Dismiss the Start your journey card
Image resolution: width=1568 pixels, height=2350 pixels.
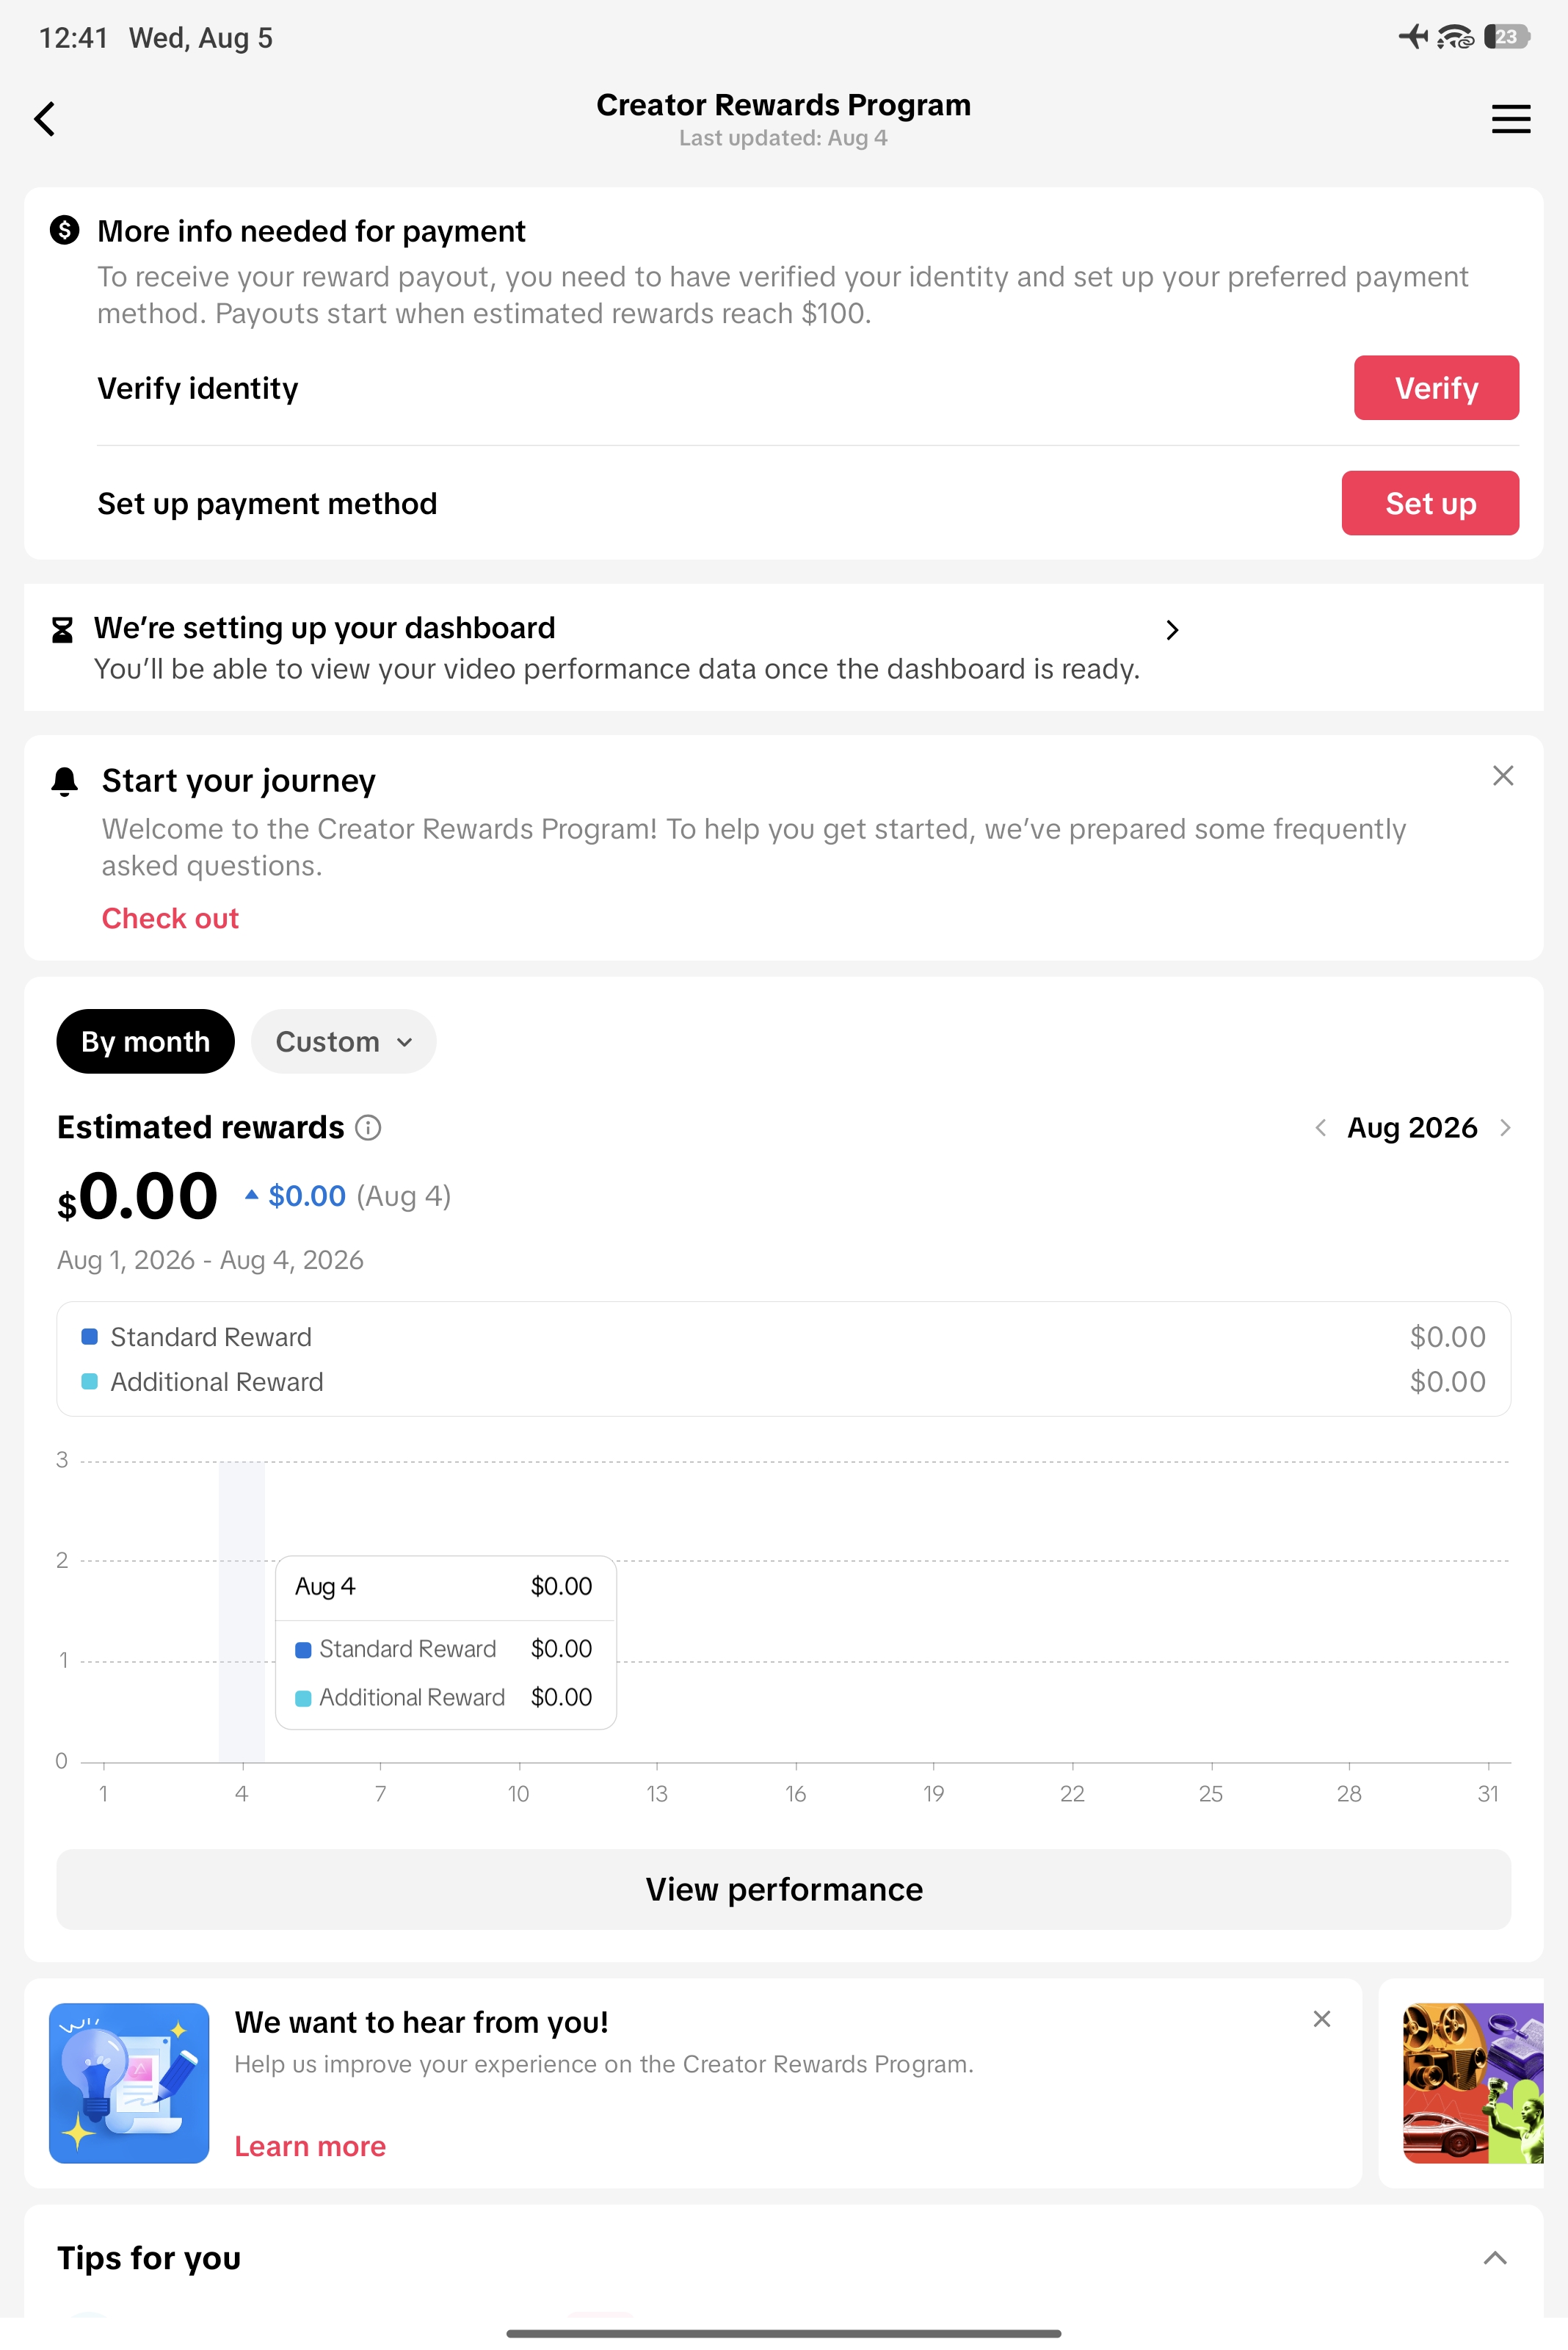(x=1502, y=775)
